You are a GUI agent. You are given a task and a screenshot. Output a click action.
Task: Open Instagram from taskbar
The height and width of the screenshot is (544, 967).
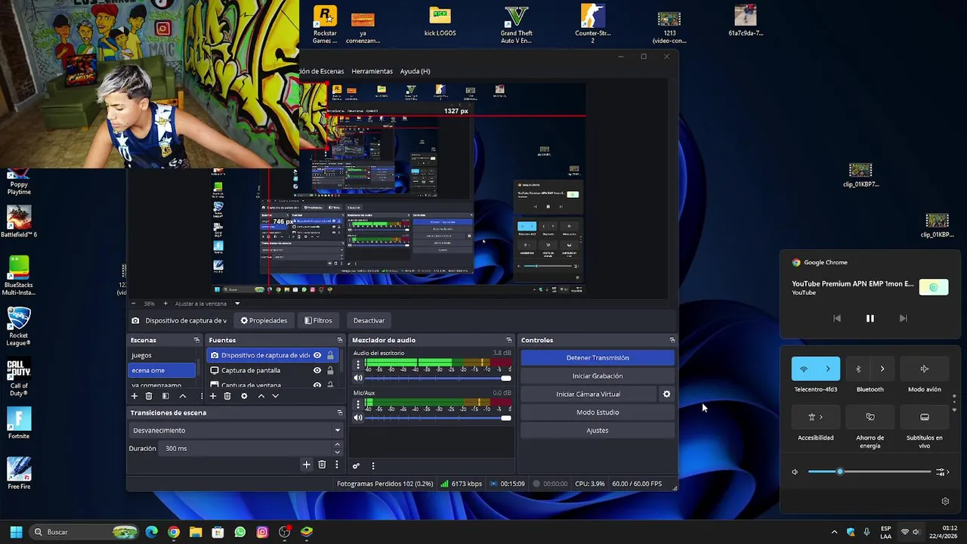click(x=262, y=532)
